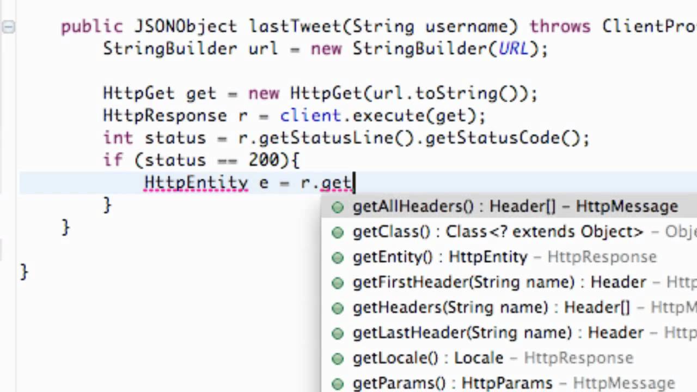
Task: Select getLocale() : Locale suggestion
Action: (509, 358)
